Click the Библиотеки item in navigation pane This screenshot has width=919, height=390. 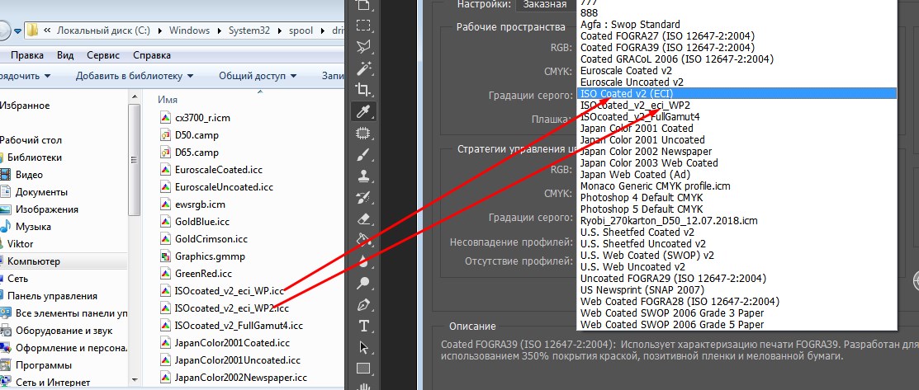pyautogui.click(x=34, y=157)
